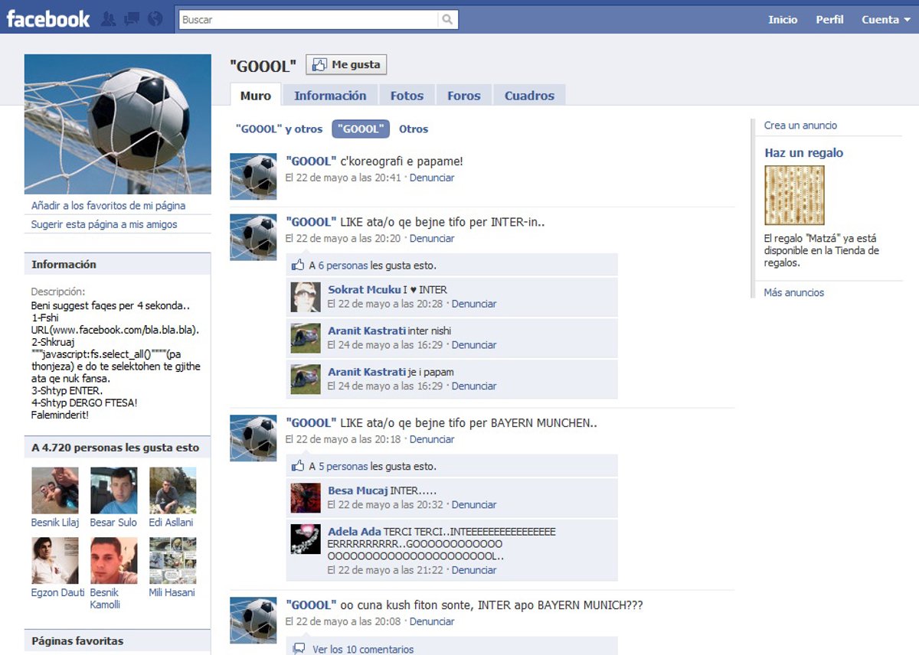
Task: Expand Ver los 10 comentarios
Action: (x=362, y=649)
